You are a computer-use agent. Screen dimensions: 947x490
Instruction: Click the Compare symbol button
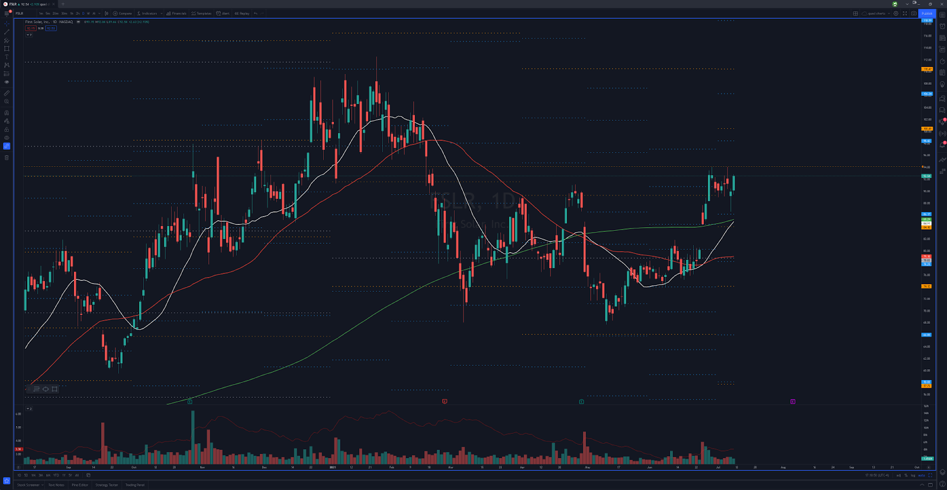pyautogui.click(x=123, y=13)
